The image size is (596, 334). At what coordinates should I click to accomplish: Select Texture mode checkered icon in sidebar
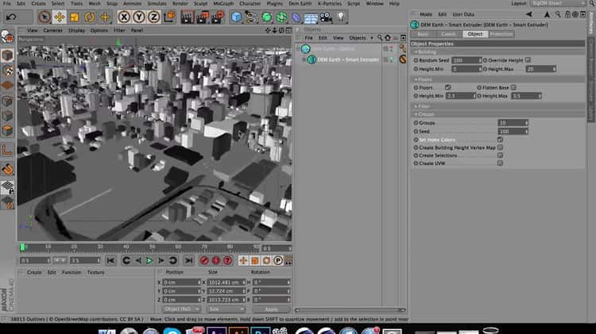tap(7, 71)
